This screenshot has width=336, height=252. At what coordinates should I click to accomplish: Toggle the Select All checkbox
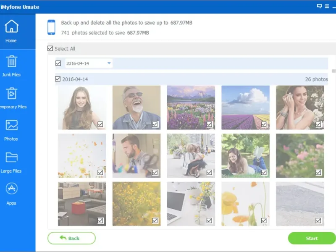(50, 48)
